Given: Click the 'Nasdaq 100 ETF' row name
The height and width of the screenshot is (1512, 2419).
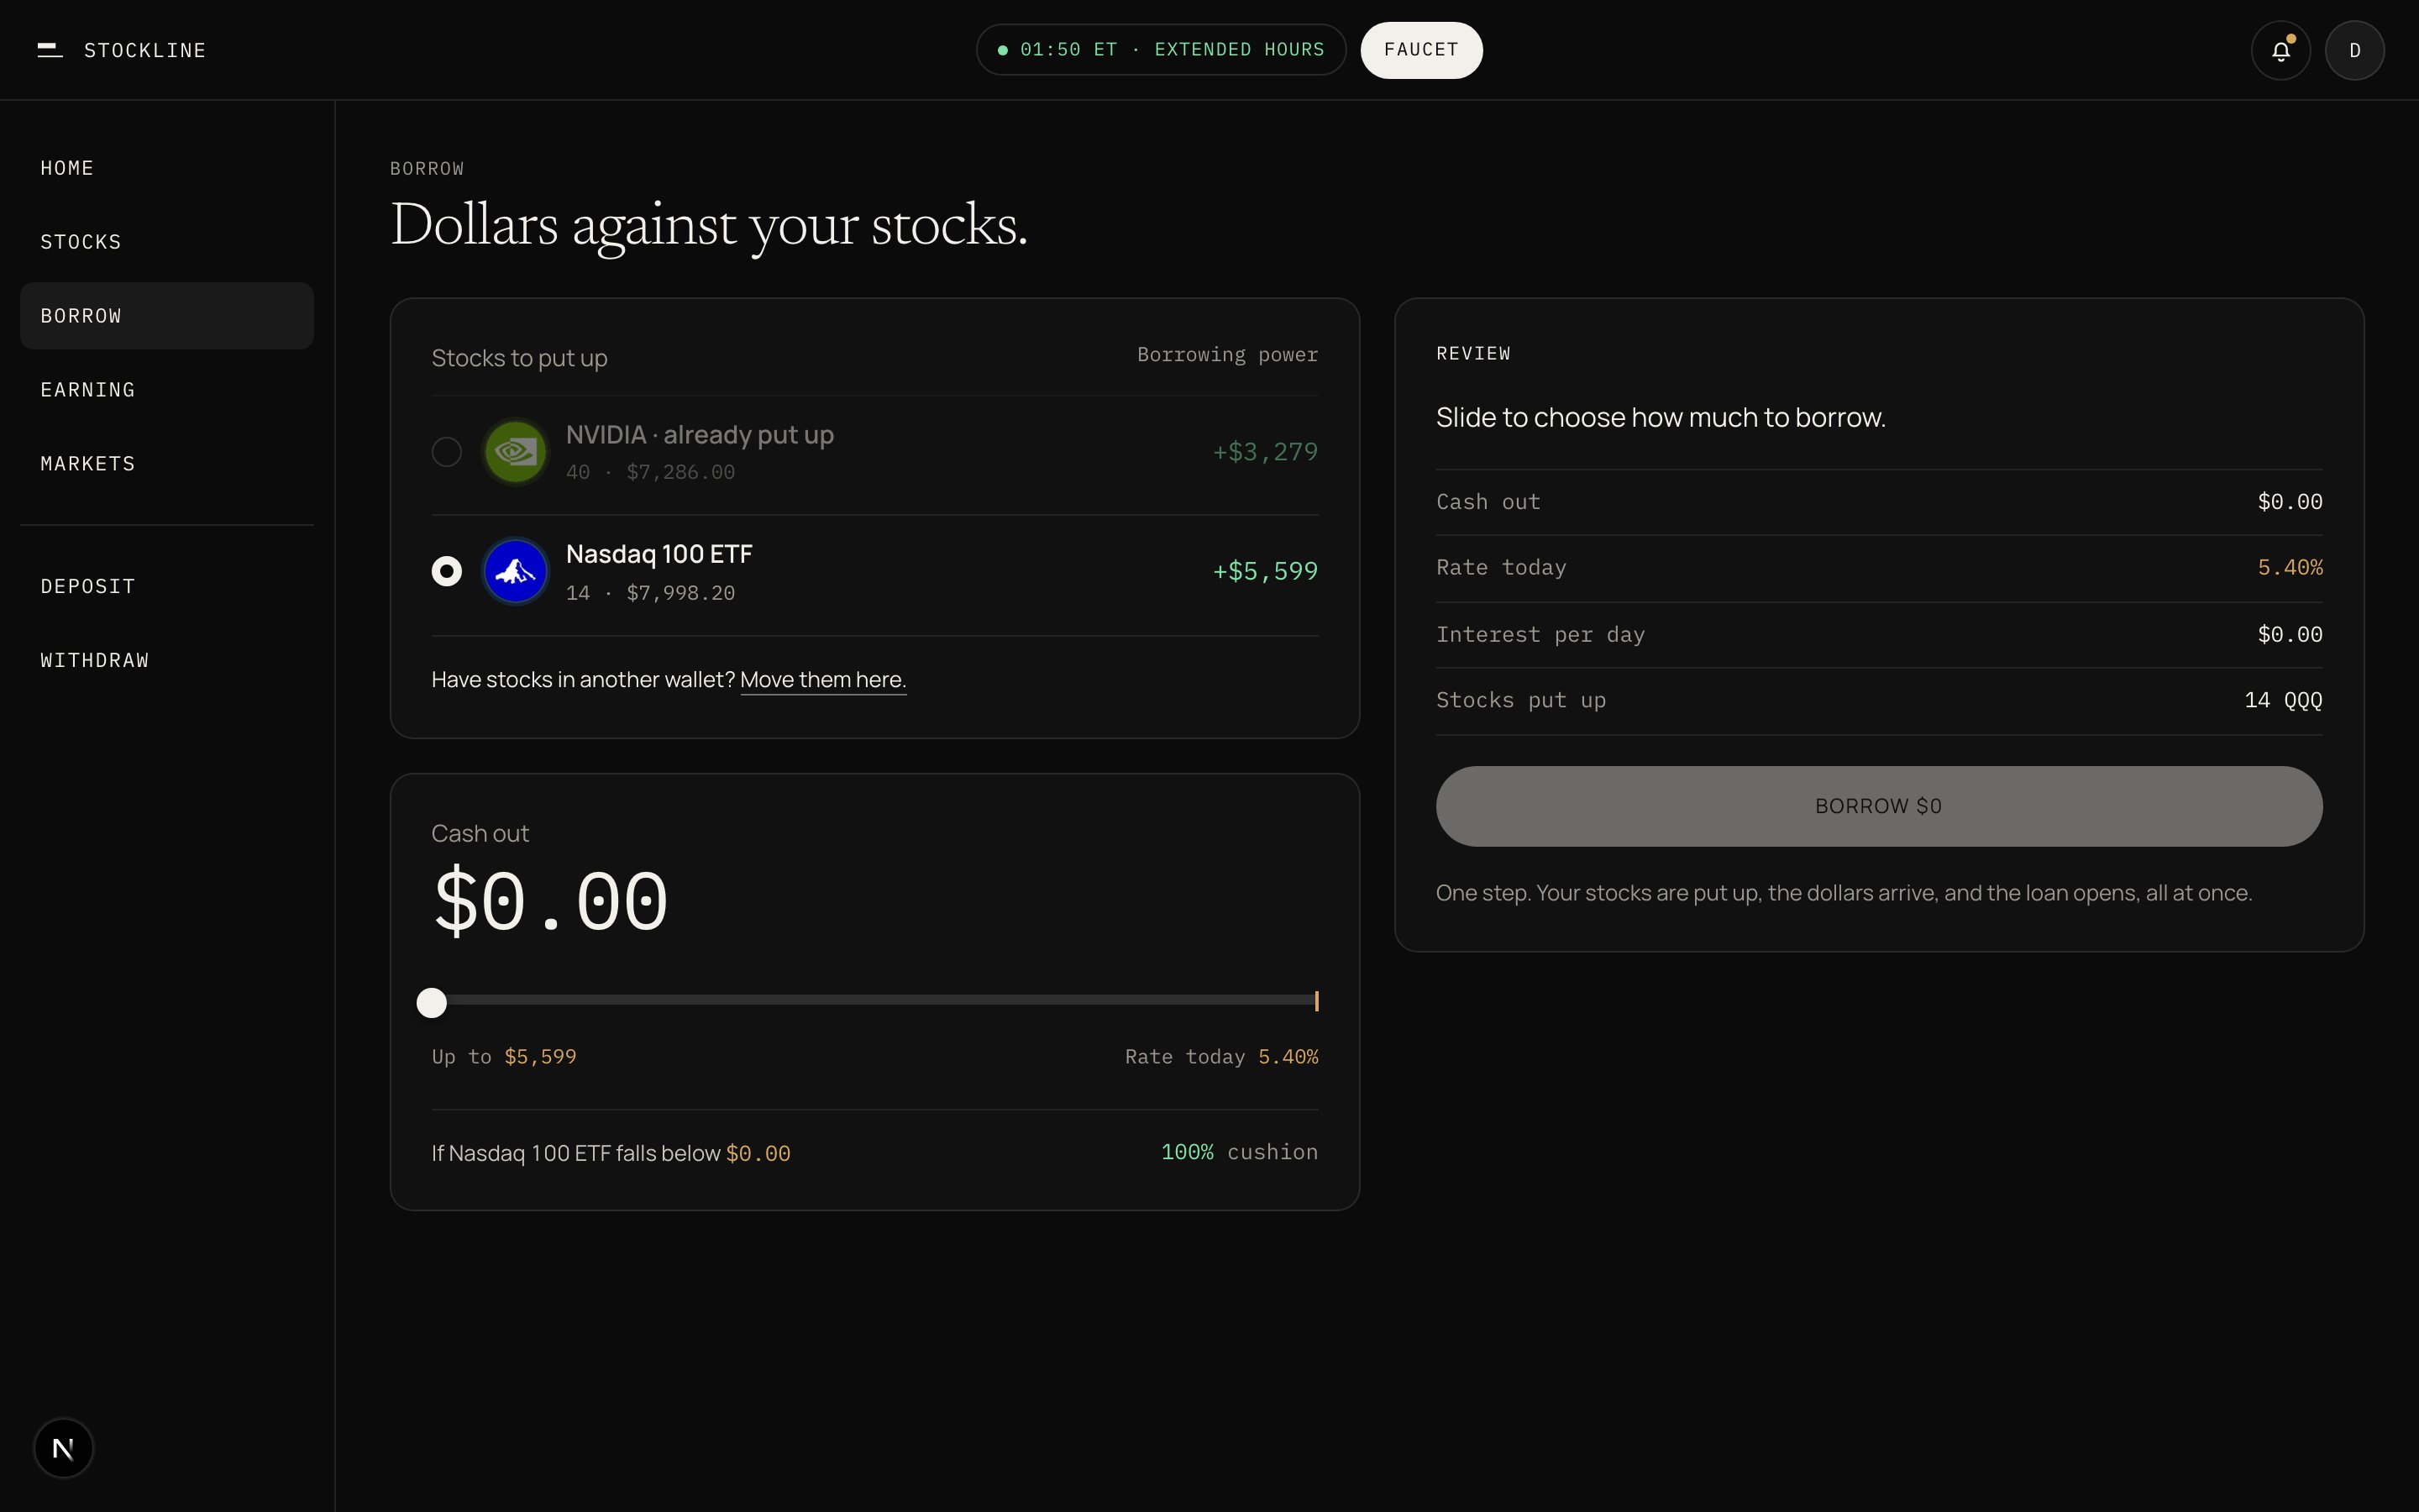Looking at the screenshot, I should point(659,554).
